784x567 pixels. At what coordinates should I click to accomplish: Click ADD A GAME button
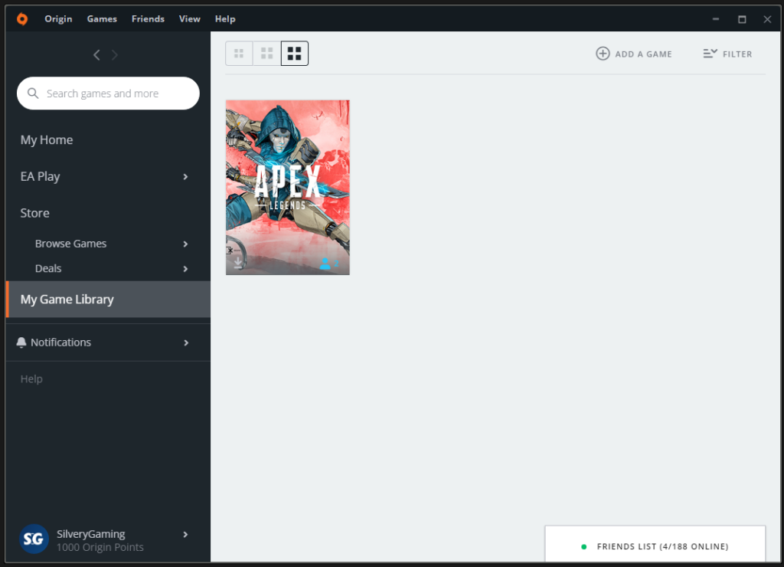pos(634,54)
